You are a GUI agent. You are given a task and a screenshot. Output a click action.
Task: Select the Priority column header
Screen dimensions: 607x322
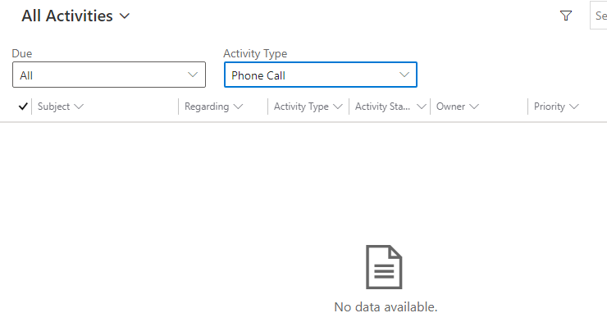pos(556,107)
